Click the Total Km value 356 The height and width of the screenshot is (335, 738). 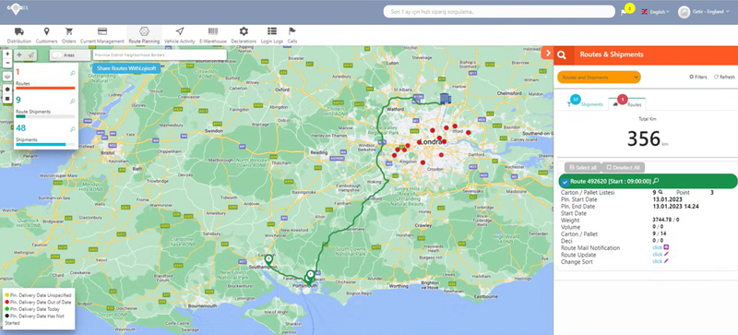(643, 138)
